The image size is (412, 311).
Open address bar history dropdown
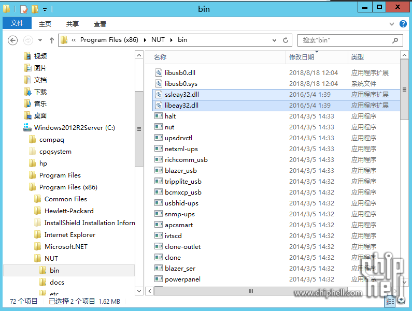click(274, 40)
